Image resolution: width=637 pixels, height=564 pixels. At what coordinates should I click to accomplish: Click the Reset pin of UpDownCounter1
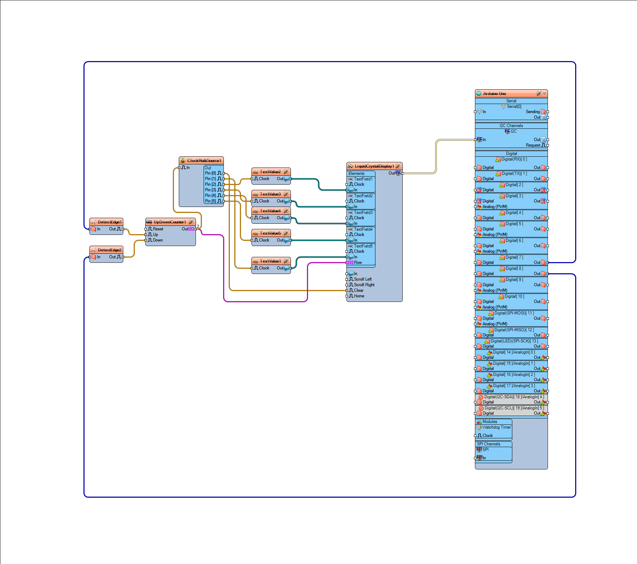click(154, 229)
